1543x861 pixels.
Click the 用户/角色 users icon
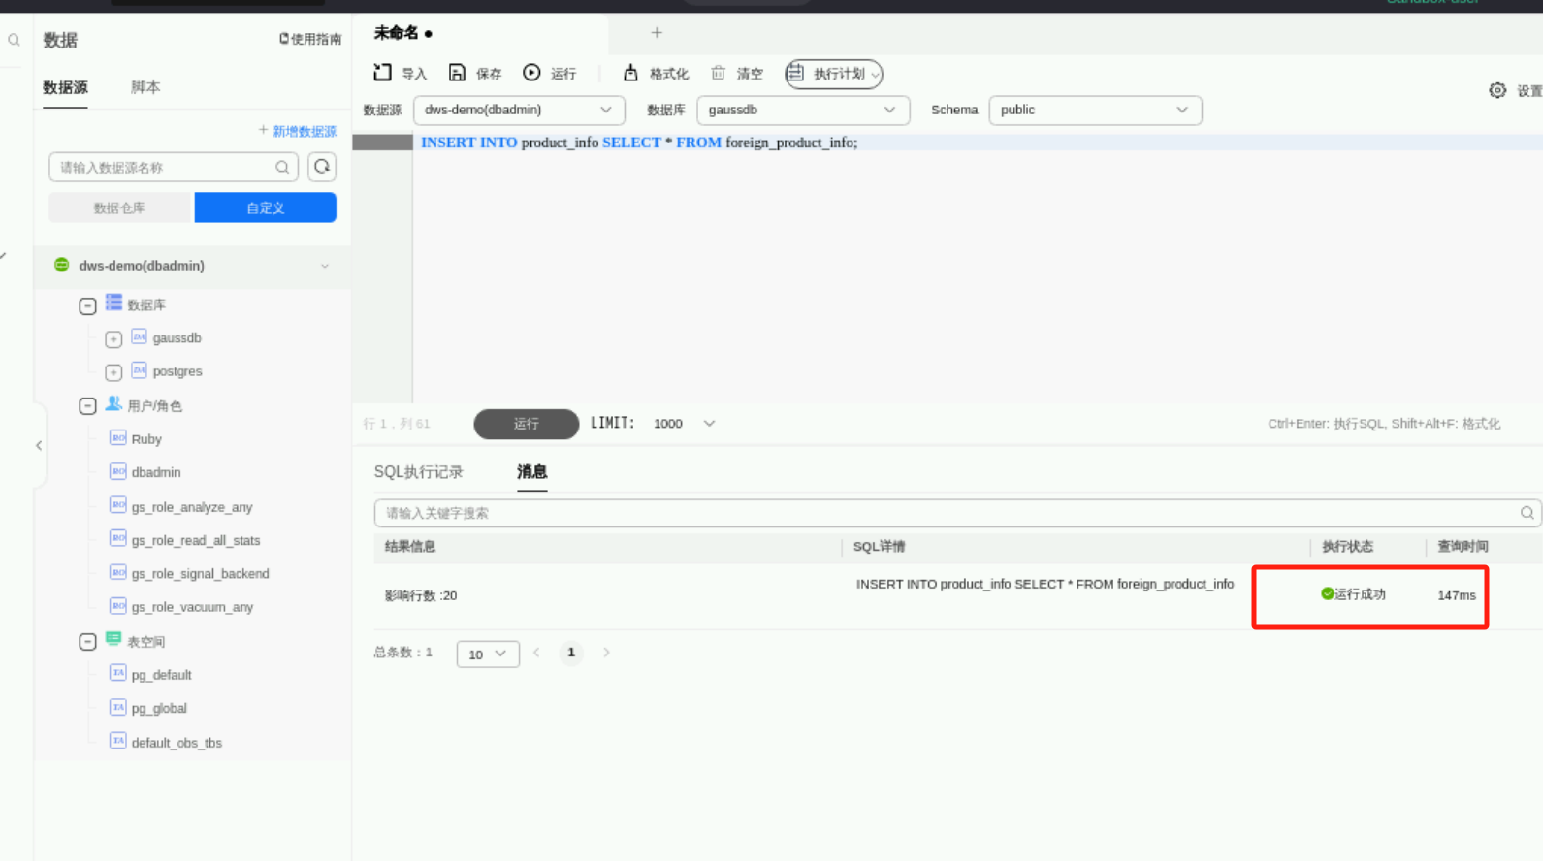113,404
